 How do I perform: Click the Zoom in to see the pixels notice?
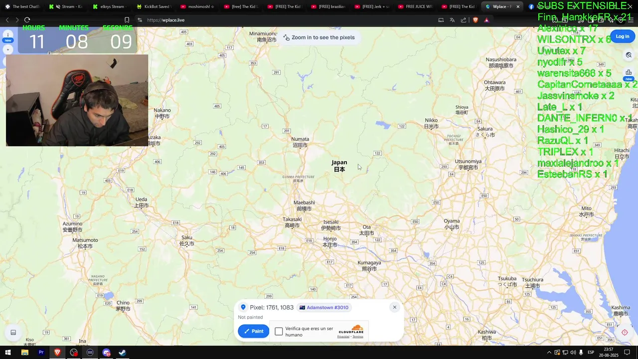coord(319,37)
